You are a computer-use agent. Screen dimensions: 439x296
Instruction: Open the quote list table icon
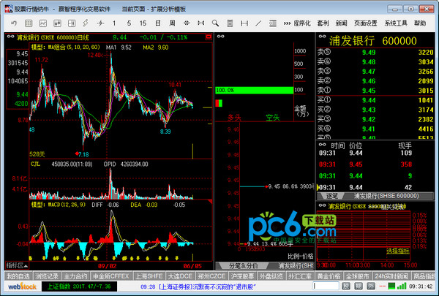click(x=29, y=23)
